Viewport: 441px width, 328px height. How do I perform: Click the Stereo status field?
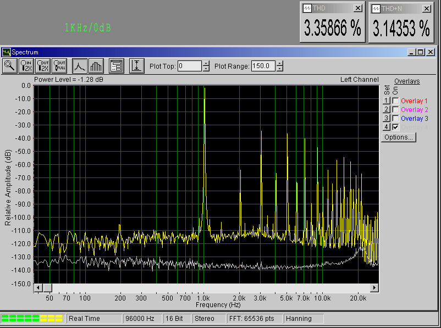pyautogui.click(x=209, y=319)
